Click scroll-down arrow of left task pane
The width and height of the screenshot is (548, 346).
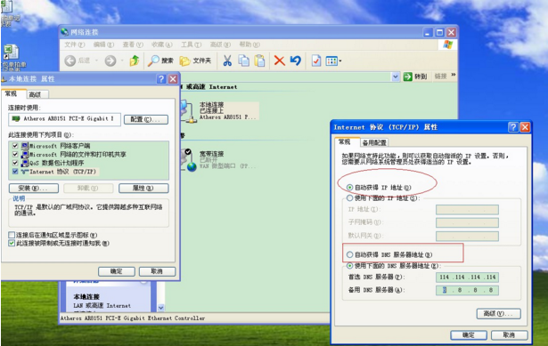pyautogui.click(x=160, y=308)
